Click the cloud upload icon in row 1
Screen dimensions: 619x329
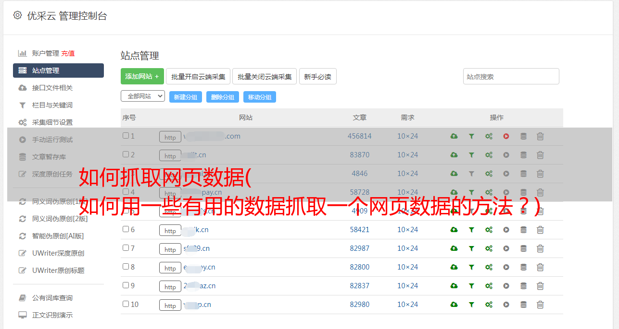click(x=454, y=136)
